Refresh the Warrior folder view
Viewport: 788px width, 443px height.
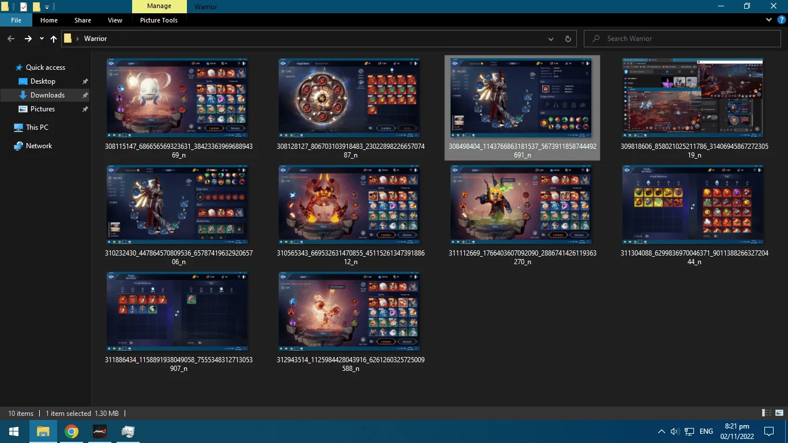click(x=568, y=39)
